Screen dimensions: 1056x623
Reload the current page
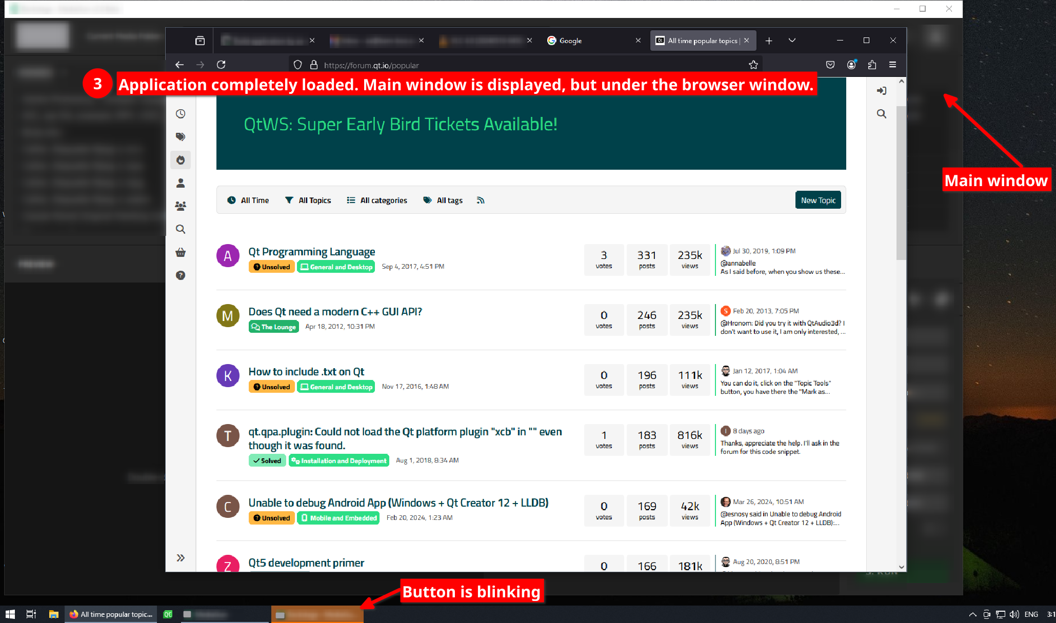pyautogui.click(x=221, y=65)
